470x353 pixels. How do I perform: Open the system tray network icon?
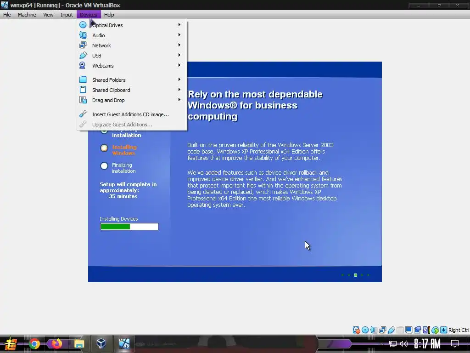pyautogui.click(x=393, y=344)
